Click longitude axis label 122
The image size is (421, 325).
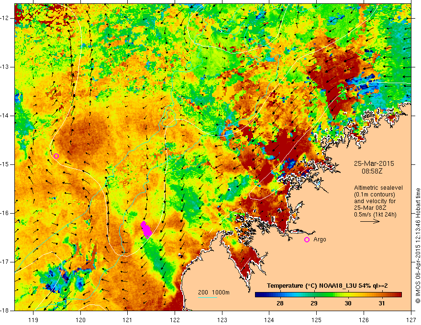pos(175,320)
